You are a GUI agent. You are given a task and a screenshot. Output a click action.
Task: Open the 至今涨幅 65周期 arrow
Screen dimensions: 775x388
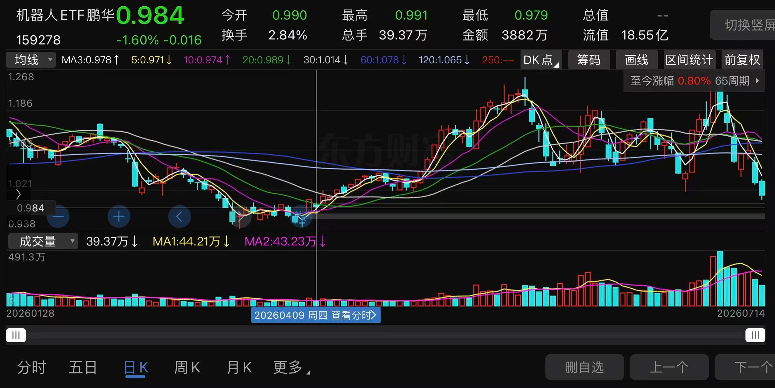(x=757, y=81)
